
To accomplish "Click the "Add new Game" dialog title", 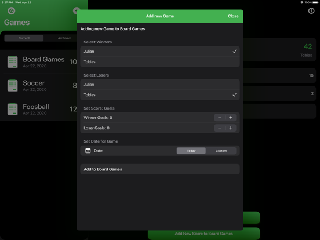I will pos(160,16).
